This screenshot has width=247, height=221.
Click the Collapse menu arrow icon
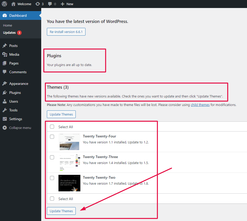coord(5,128)
